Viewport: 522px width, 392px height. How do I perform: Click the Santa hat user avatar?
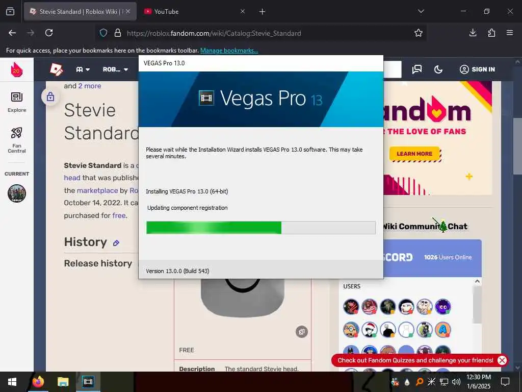click(370, 330)
